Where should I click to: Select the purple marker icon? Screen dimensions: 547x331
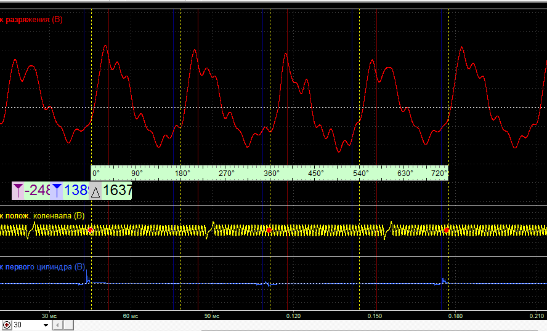pyautogui.click(x=18, y=191)
